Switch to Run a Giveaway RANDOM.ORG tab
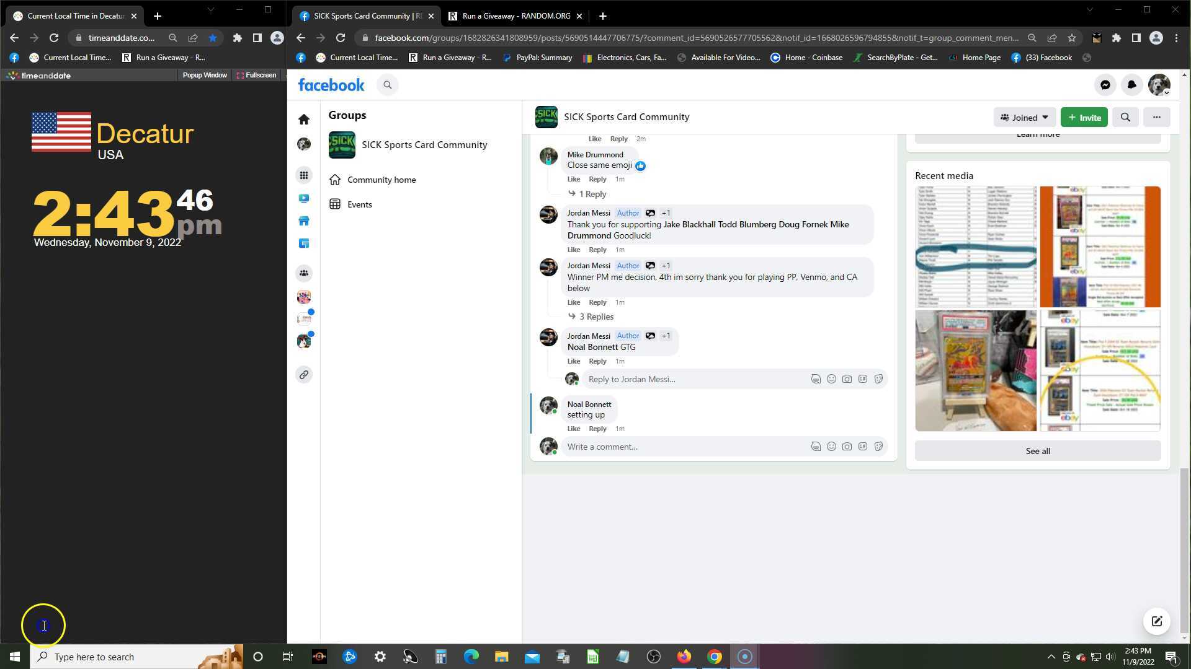Viewport: 1191px width, 669px height. click(x=515, y=16)
